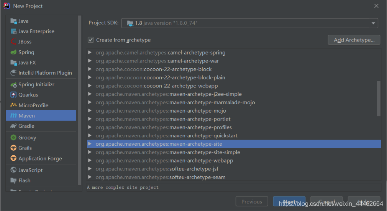Select Groovy project type

pos(41,138)
